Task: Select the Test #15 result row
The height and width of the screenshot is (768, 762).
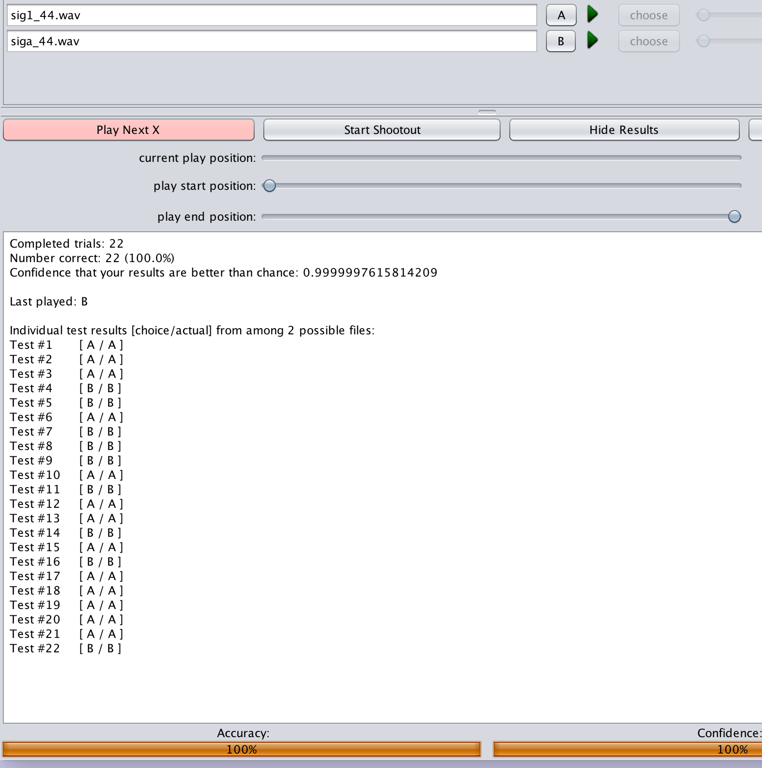Action: point(67,547)
